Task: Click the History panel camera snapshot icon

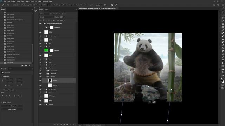Action: (x=26, y=65)
